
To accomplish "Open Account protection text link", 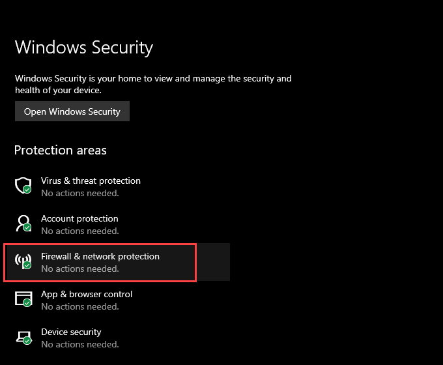I will coord(79,218).
